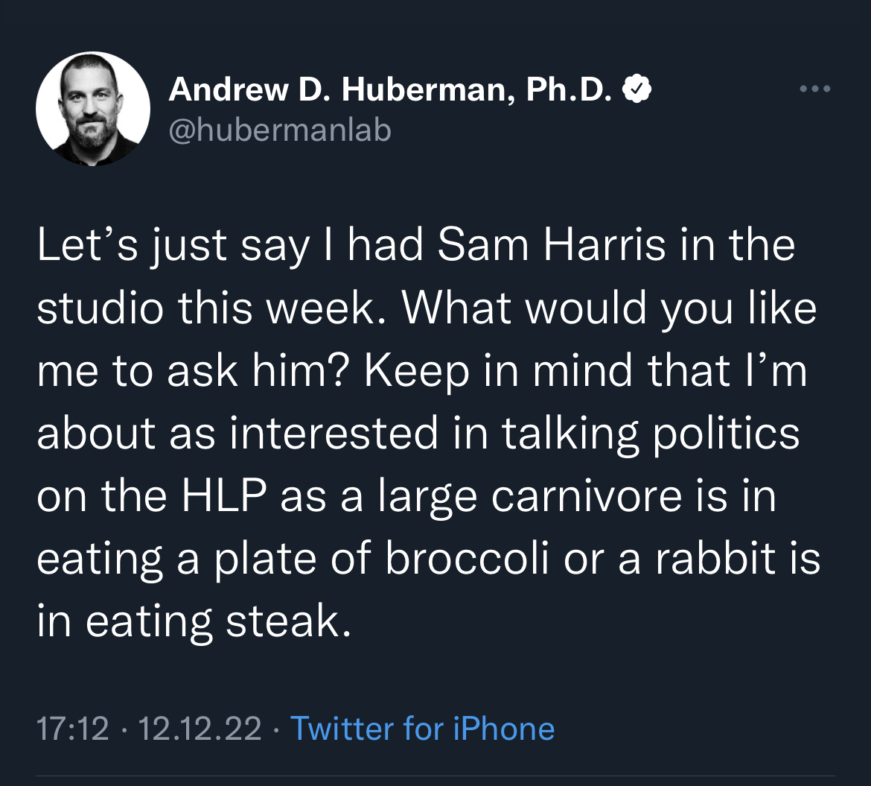Click the display name Andrew D. Huberman, Ph.D.
871x786 pixels.
391,89
